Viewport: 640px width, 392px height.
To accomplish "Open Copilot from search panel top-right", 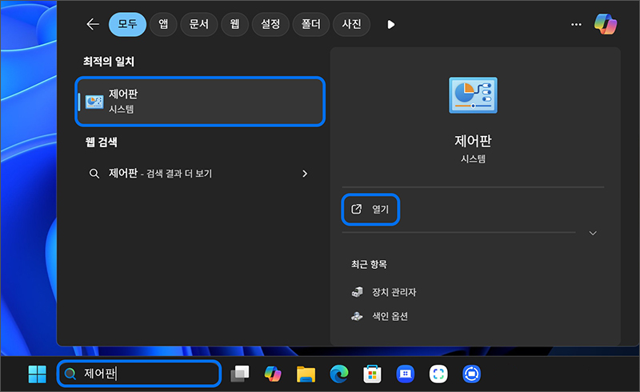I will (606, 24).
